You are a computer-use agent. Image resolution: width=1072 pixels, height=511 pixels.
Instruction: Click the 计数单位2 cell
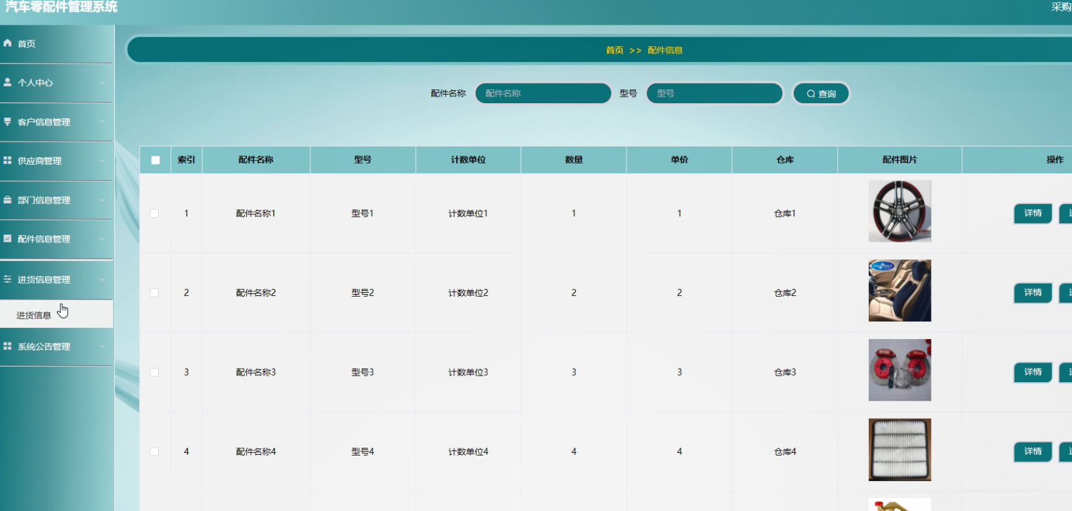point(468,293)
